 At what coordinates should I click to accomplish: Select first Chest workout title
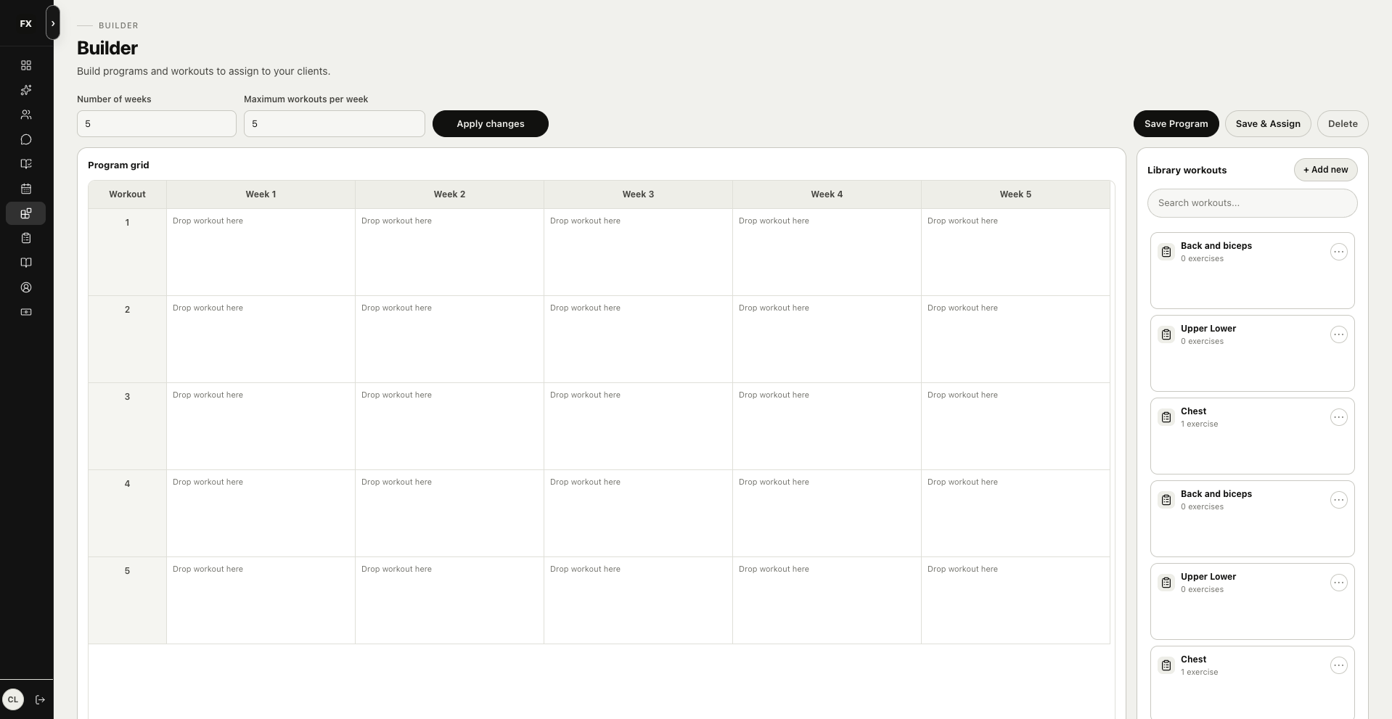[1193, 411]
